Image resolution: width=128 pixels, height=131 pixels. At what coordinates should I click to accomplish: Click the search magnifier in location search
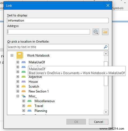[106, 47]
